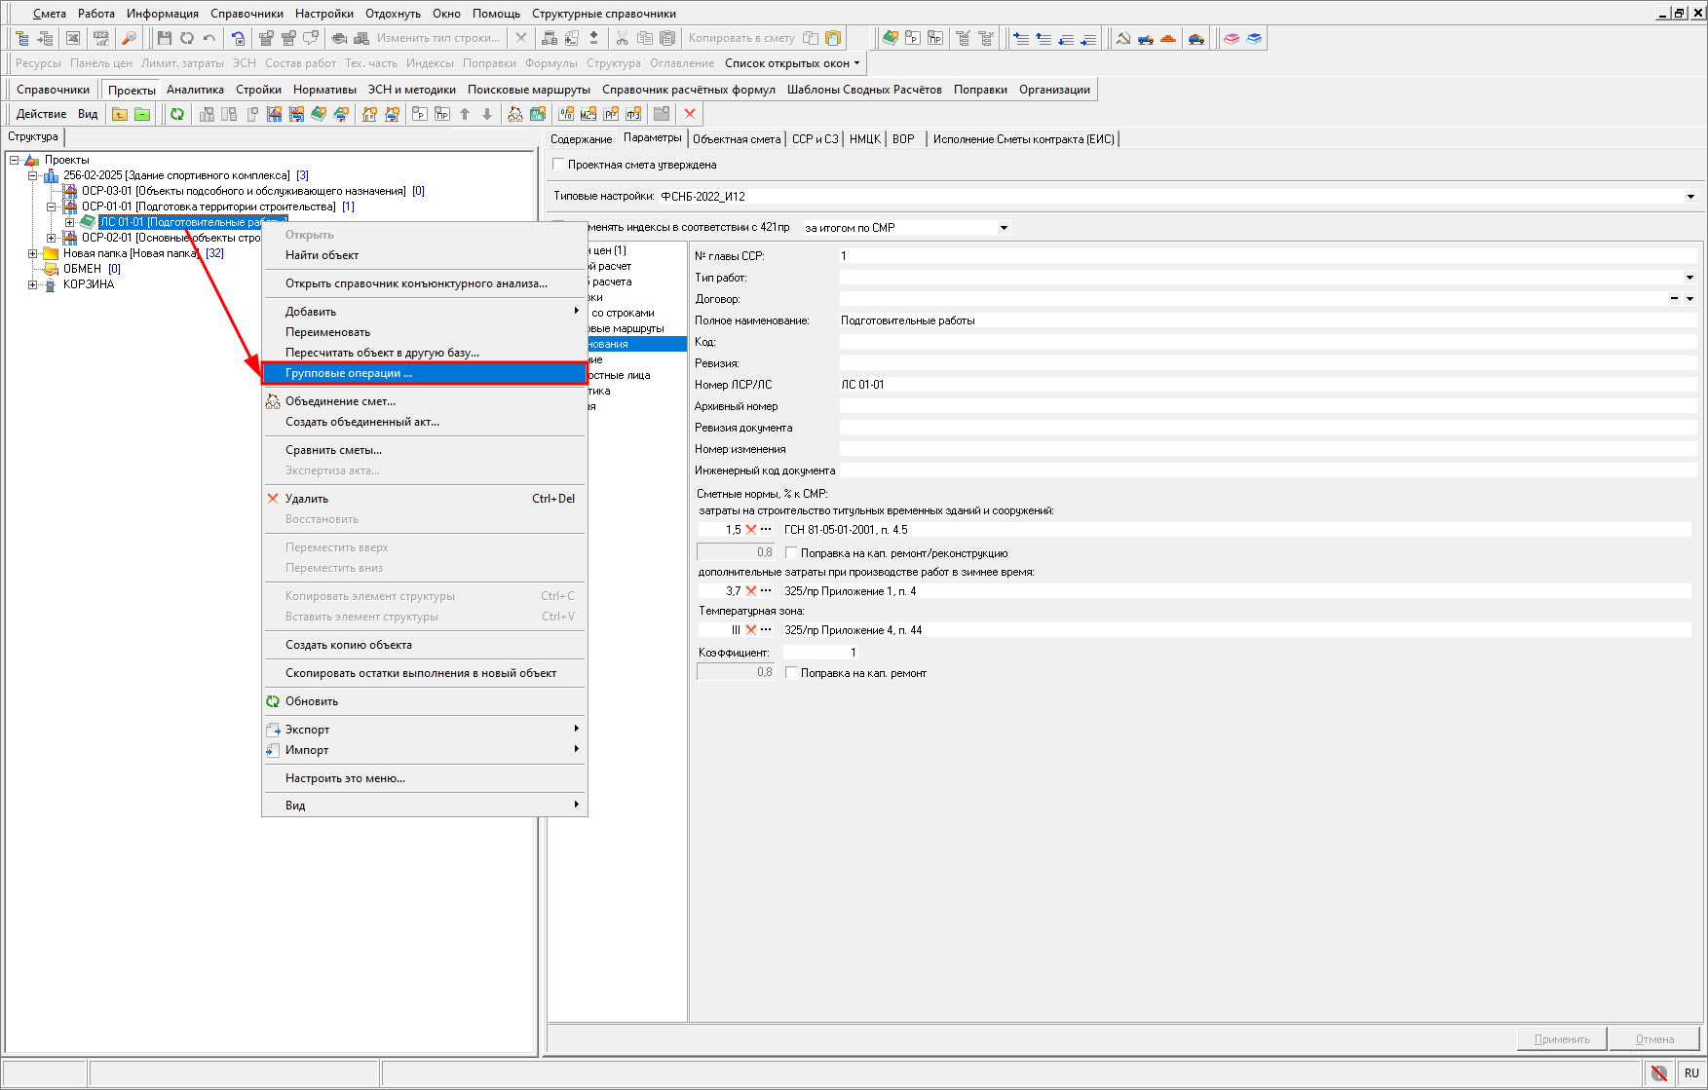Screen dimensions: 1708x1090
Task: Open the 'за итогом по СМР' dropdown
Action: 1004,228
